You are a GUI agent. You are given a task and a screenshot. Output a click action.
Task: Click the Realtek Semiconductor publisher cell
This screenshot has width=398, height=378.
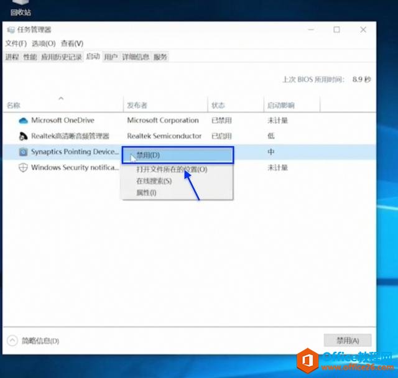164,136
